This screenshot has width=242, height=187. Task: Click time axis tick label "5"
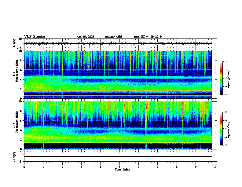(x=119, y=167)
